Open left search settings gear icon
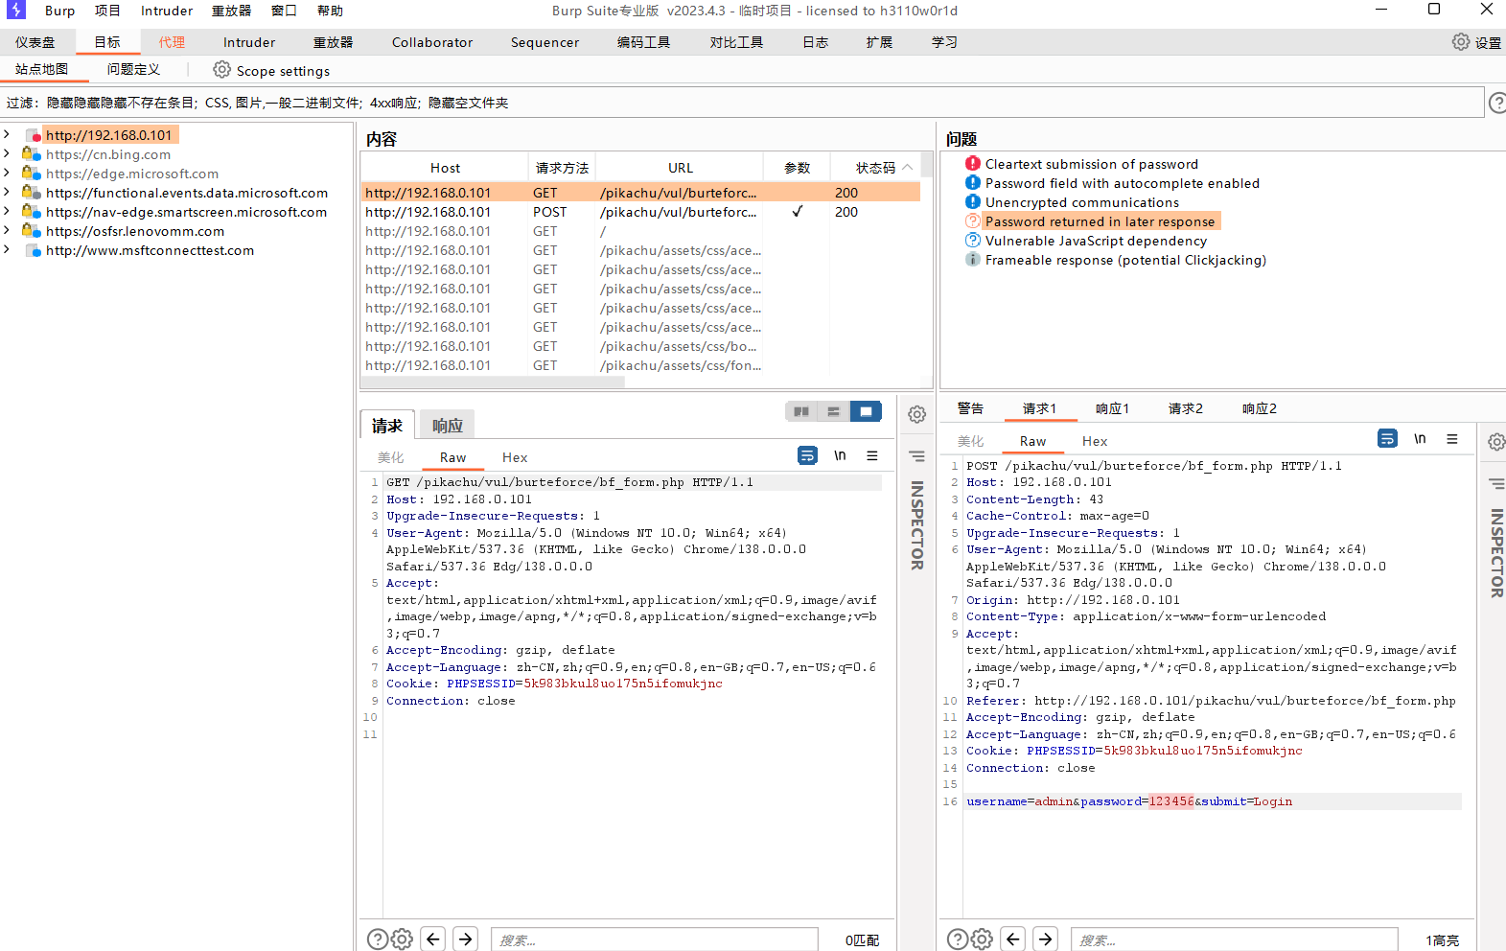1506x951 pixels. click(x=403, y=939)
